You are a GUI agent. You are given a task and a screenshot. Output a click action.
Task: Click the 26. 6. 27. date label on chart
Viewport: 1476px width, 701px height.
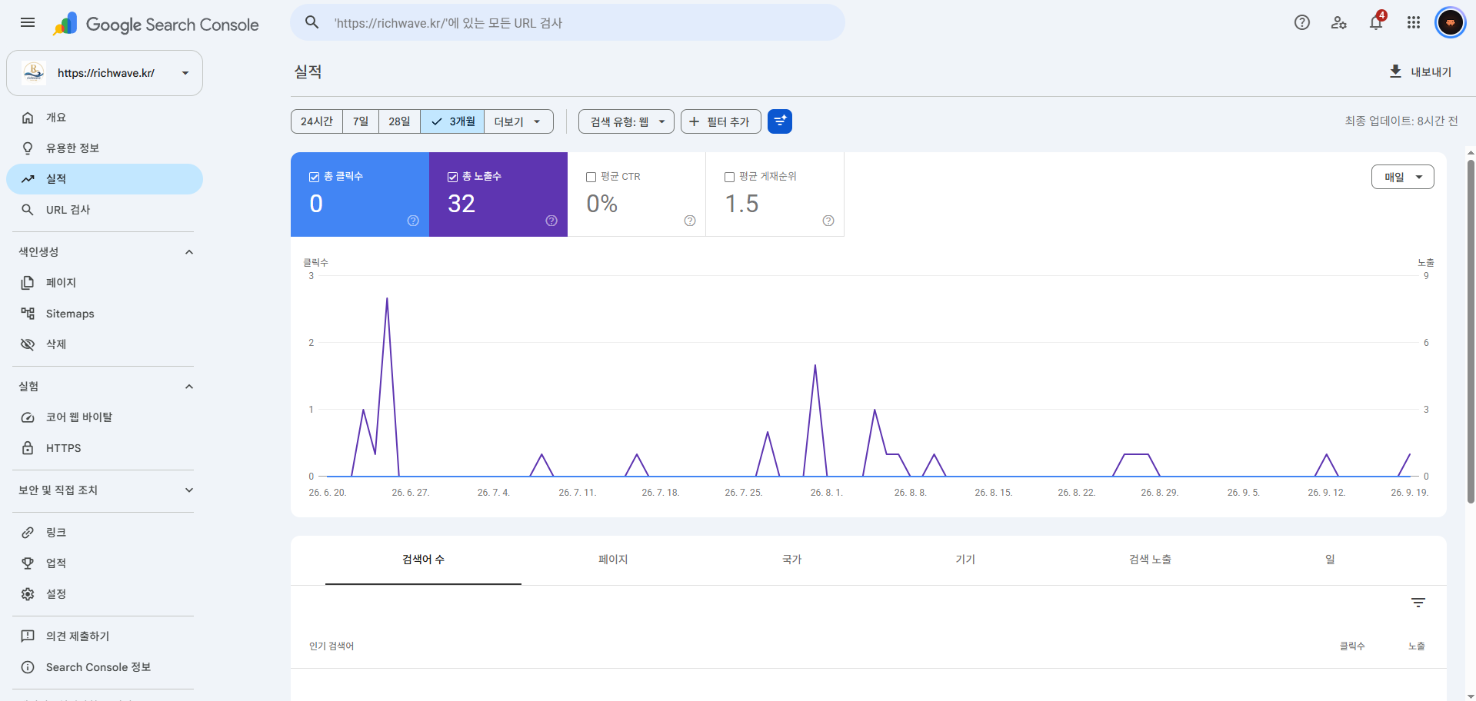click(x=411, y=493)
